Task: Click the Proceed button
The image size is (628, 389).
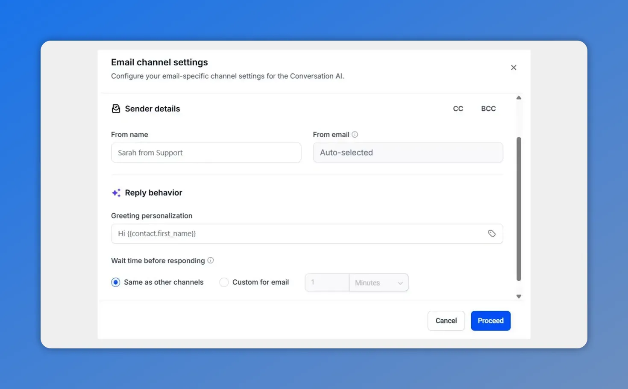Action: click(x=490, y=321)
